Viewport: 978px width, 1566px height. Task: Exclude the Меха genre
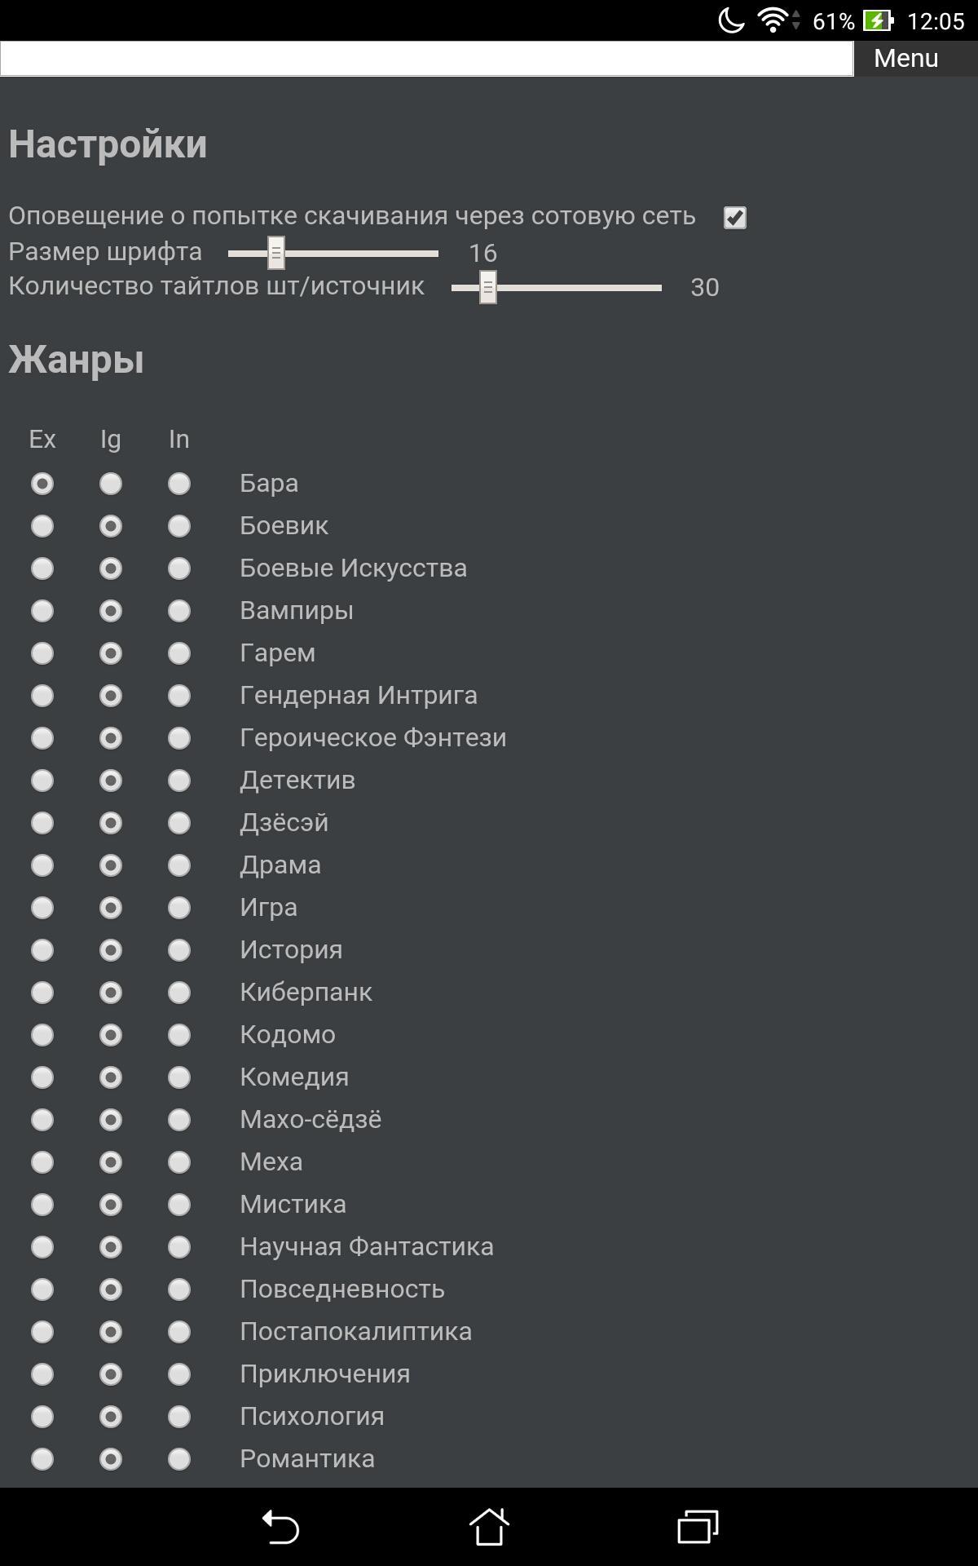coord(42,1162)
